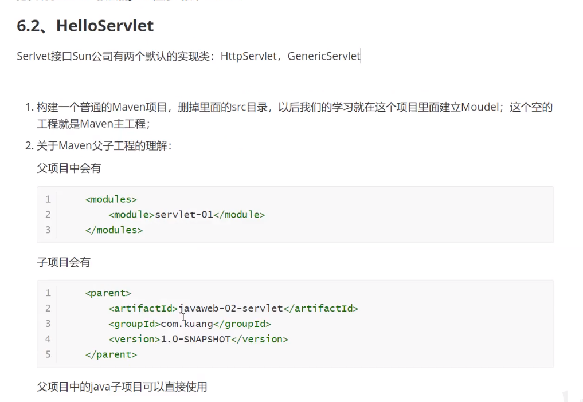Viewport: 583px width, 402px height.
Task: Click the artifactId line "javaweb-02-servlet"
Action: point(233,309)
